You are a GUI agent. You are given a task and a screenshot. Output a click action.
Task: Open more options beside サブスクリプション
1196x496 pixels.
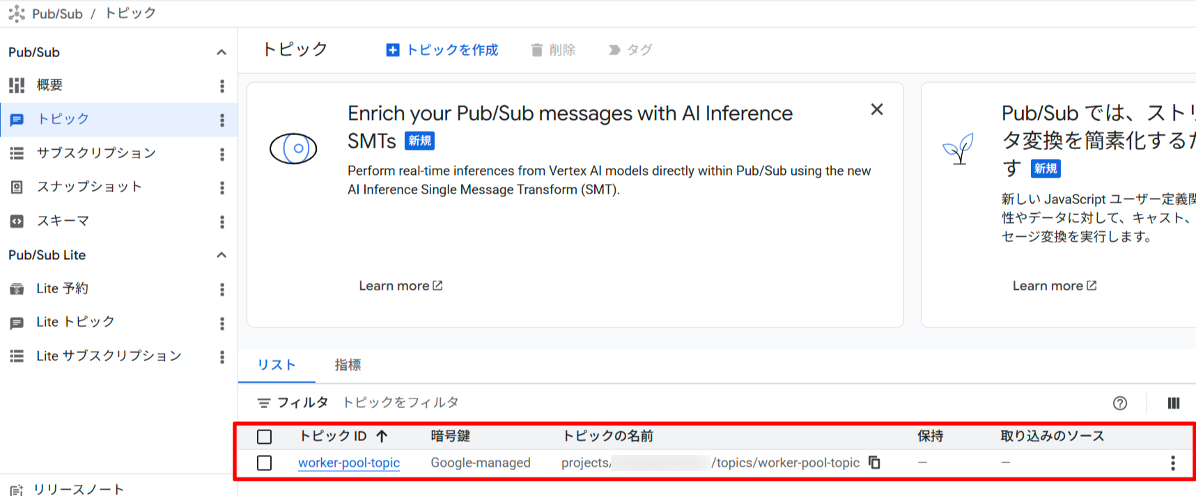pos(222,154)
